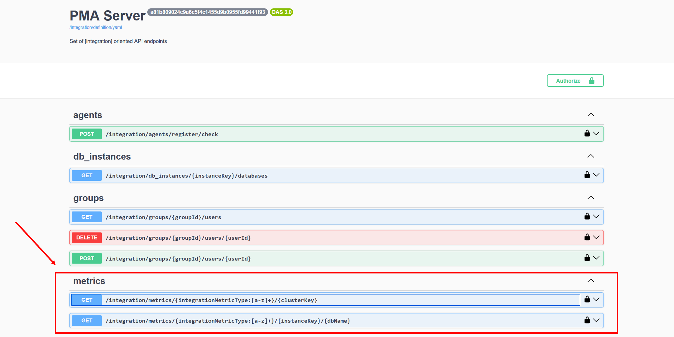The width and height of the screenshot is (674, 337).
Task: Expand the metrics dbName endpoint arrow
Action: tap(596, 320)
